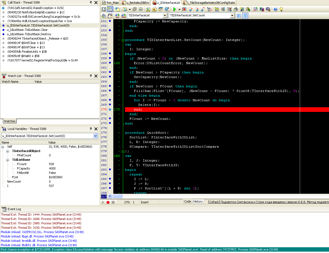The height and width of the screenshot is (253, 329).
Task: Click the Intf jump-to-interface icon
Action: (117, 16)
